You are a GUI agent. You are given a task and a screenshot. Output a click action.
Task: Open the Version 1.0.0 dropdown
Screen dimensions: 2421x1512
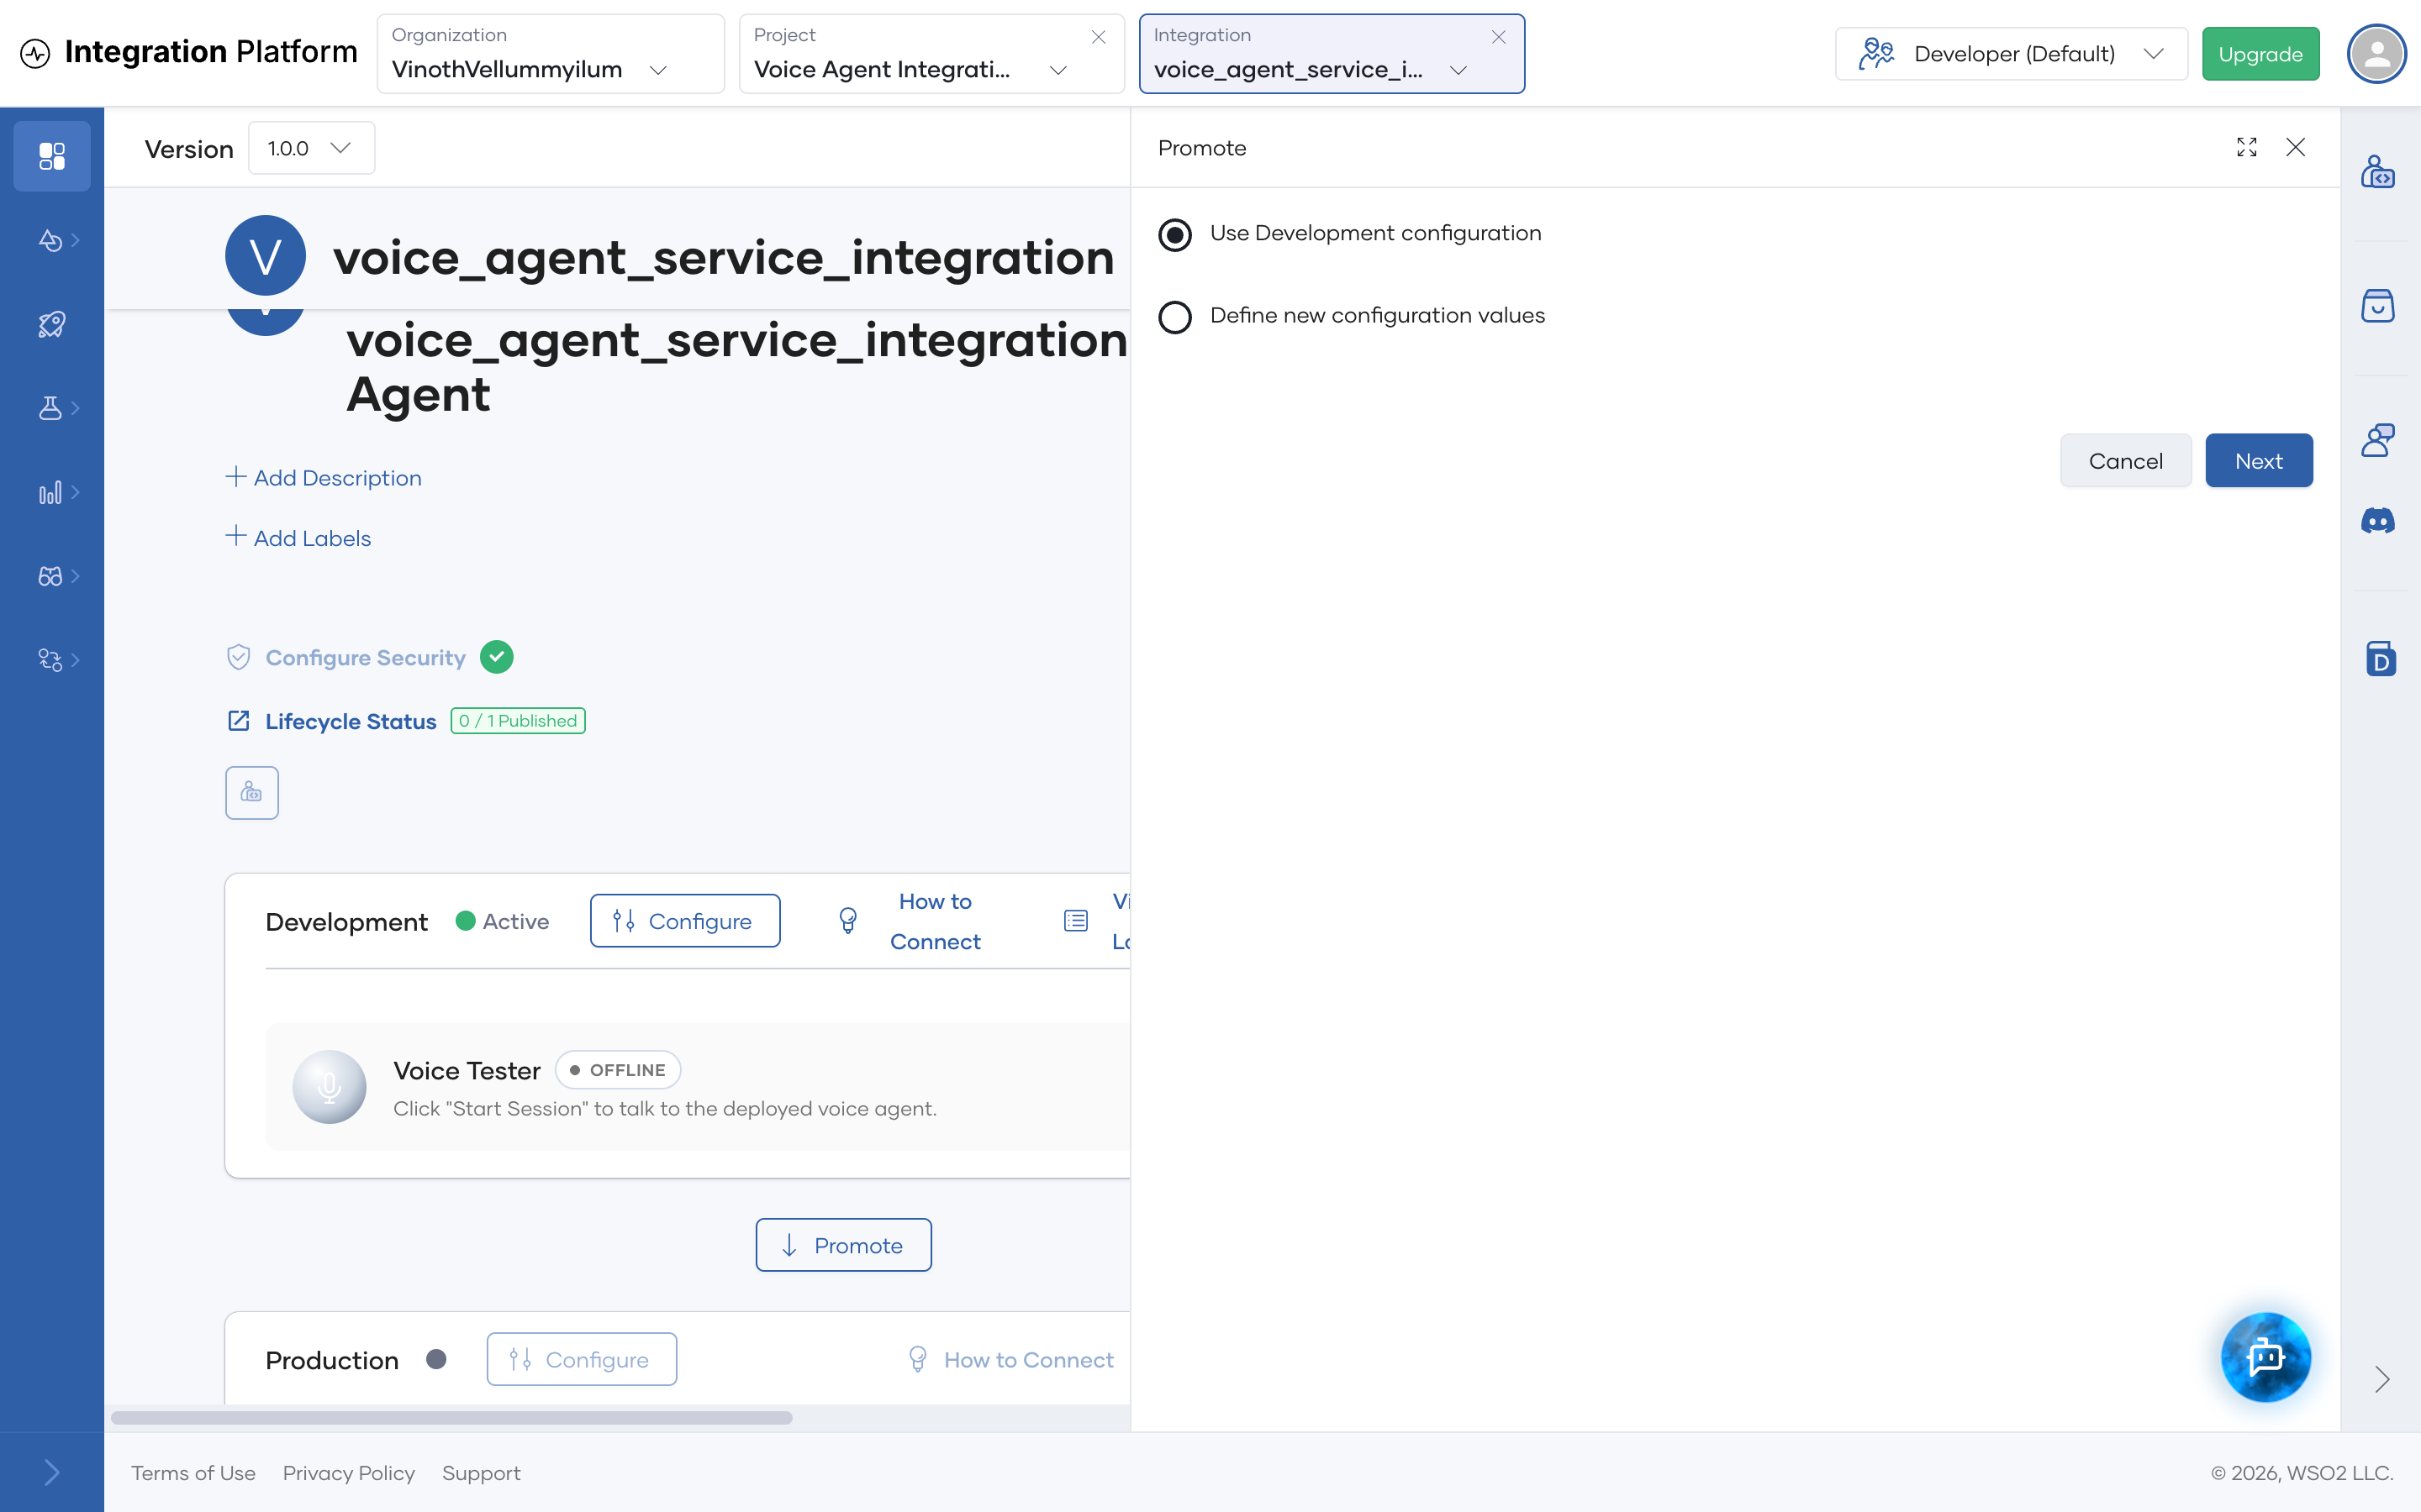point(311,148)
